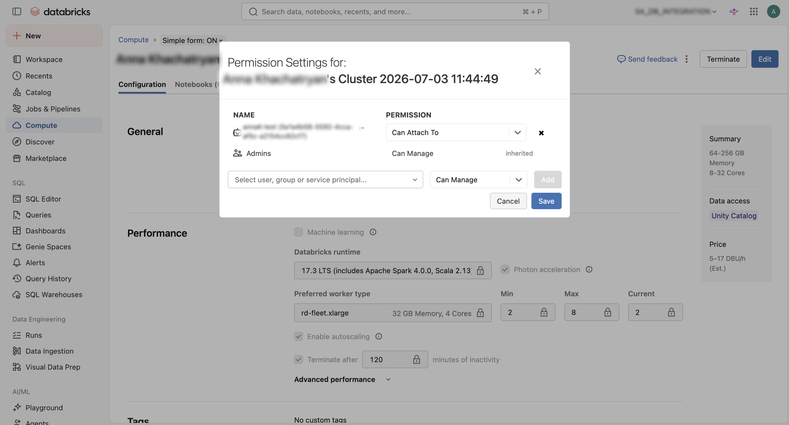This screenshot has width=789, height=425.
Task: Click the Save button in the dialog
Action: [546, 201]
